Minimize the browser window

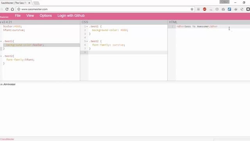[235, 3]
